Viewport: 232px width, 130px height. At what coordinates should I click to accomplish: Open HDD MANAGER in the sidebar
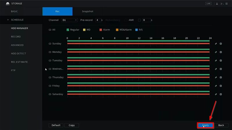pos(19,28)
